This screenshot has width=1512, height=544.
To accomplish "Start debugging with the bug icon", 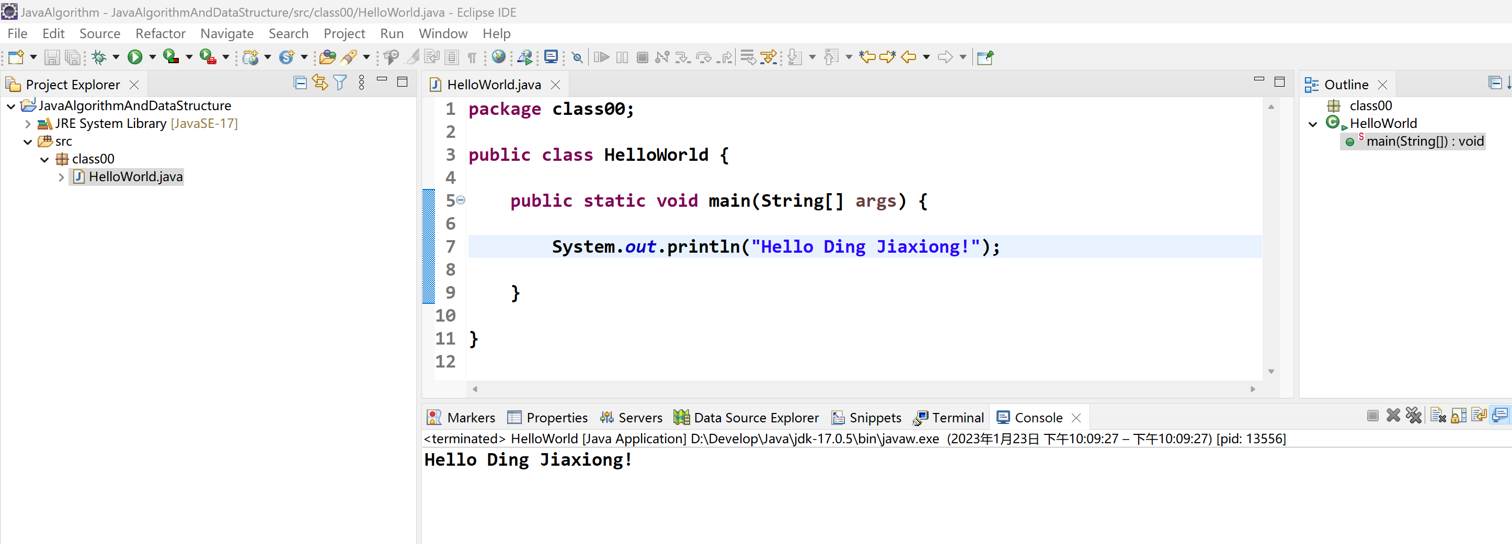I will tap(99, 57).
